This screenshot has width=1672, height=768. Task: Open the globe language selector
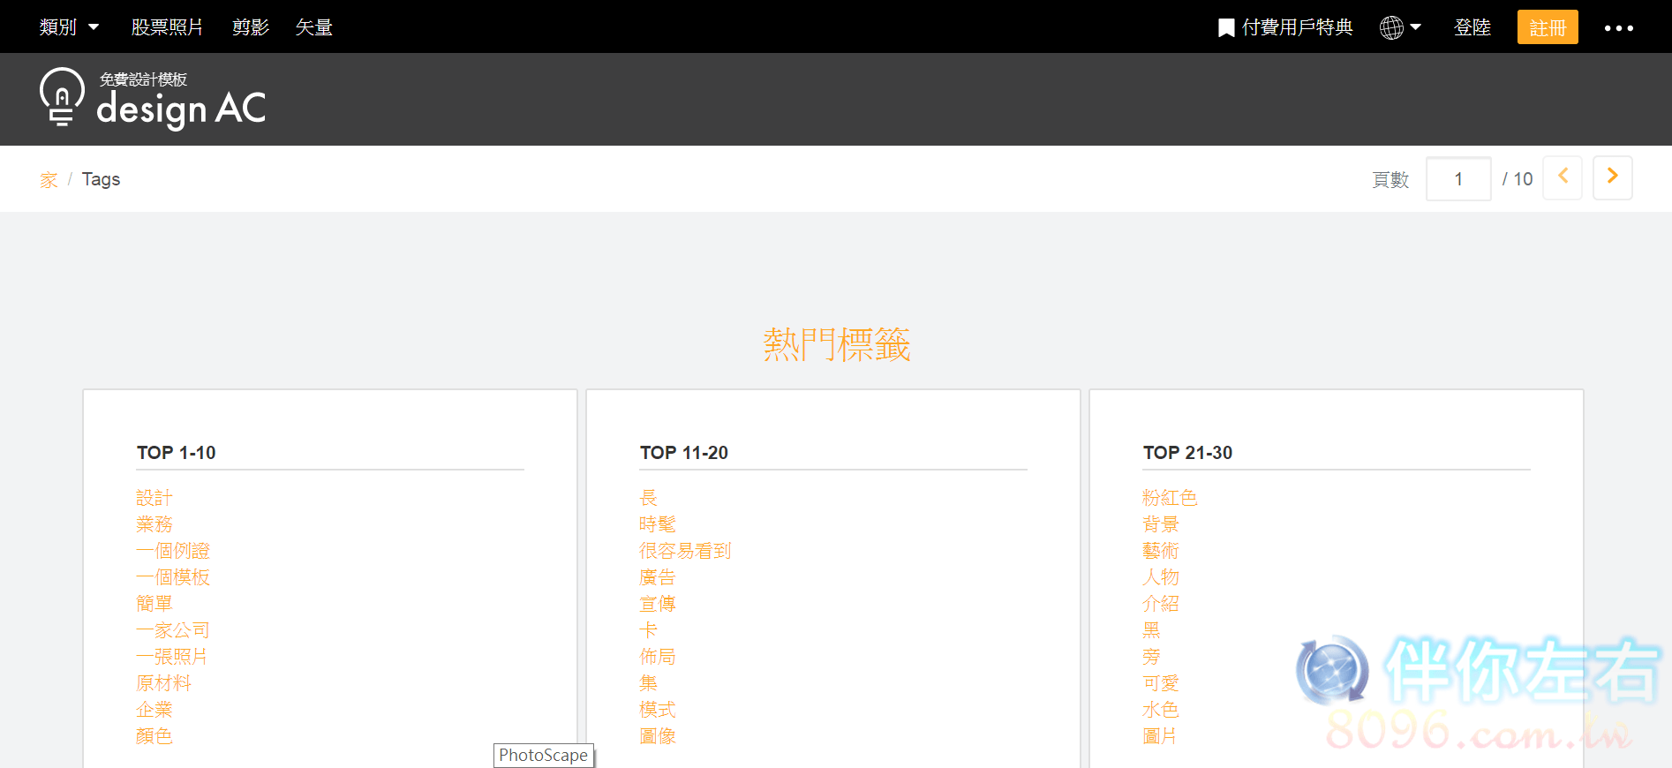1400,28
